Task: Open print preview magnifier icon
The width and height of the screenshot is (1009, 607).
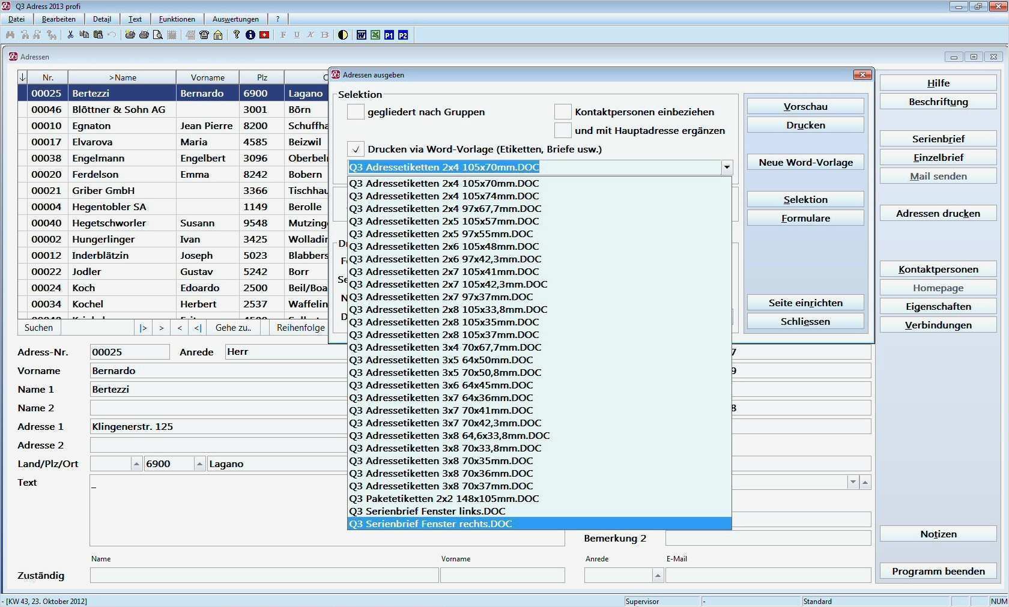Action: (158, 35)
